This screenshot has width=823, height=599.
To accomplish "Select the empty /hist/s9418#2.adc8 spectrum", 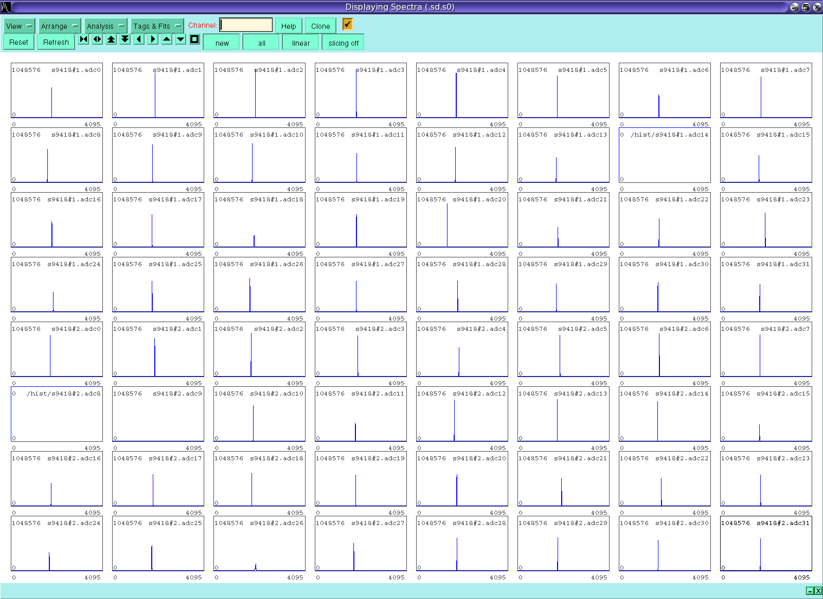I will click(57, 414).
